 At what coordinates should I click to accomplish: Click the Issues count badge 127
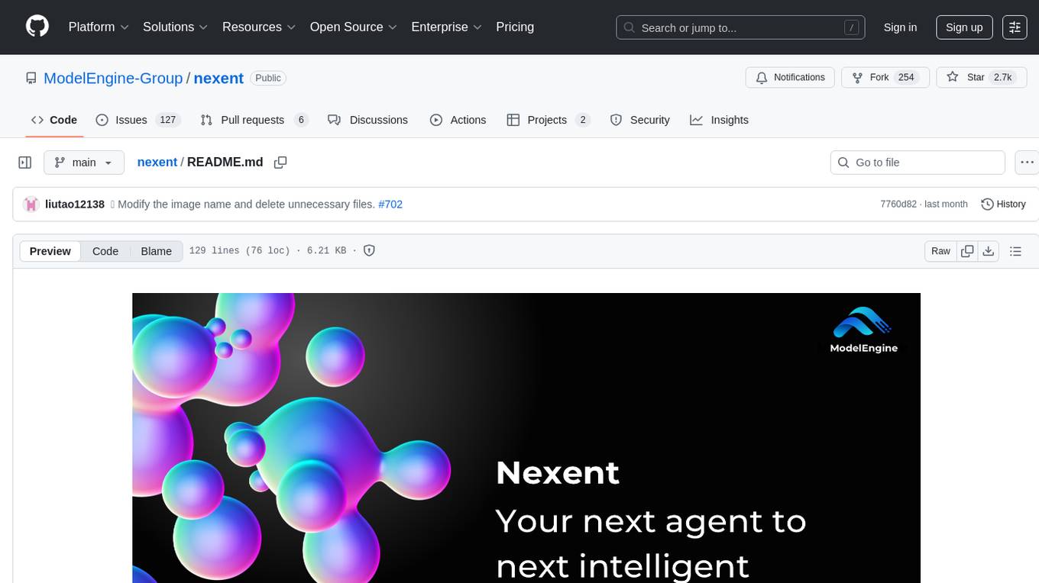click(x=167, y=120)
